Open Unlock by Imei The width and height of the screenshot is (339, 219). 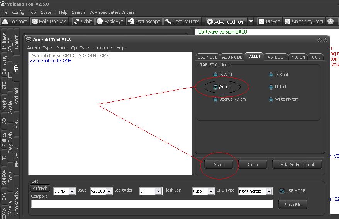(x=304, y=21)
